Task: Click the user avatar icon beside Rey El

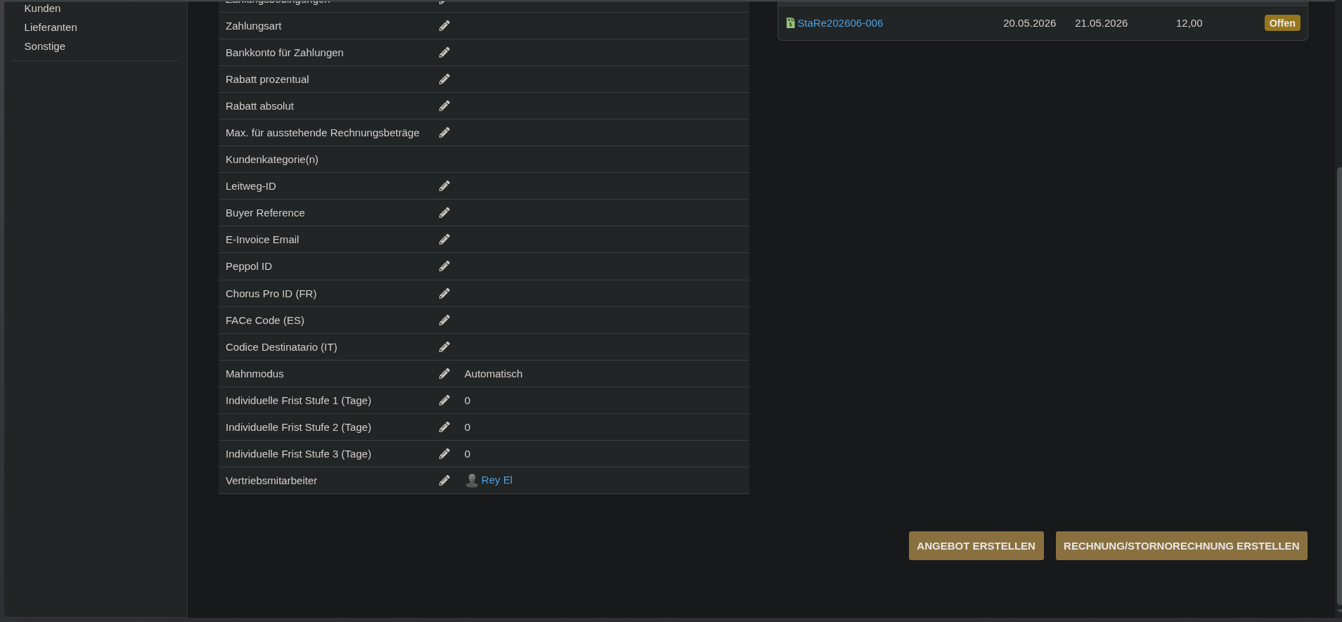Action: (472, 481)
